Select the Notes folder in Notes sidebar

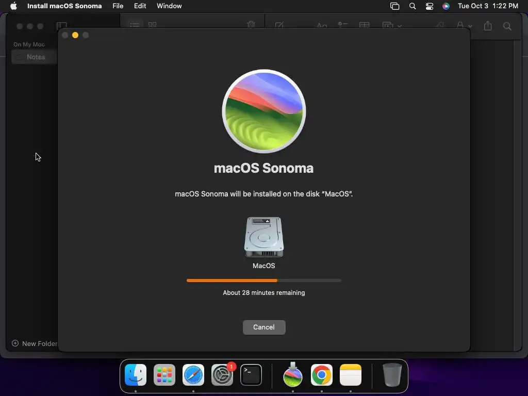[34, 57]
